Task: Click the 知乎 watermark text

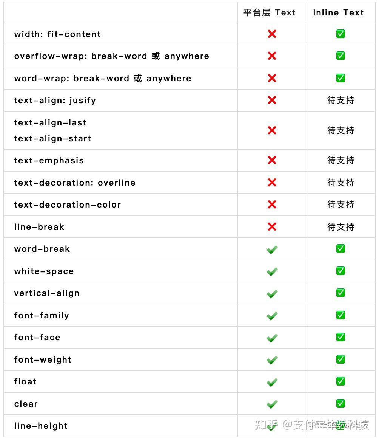Action: pos(266,425)
